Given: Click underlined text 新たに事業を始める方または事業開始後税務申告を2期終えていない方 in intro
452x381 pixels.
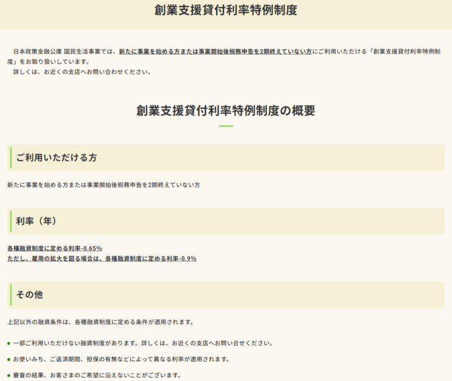Looking at the screenshot, I should point(215,52).
